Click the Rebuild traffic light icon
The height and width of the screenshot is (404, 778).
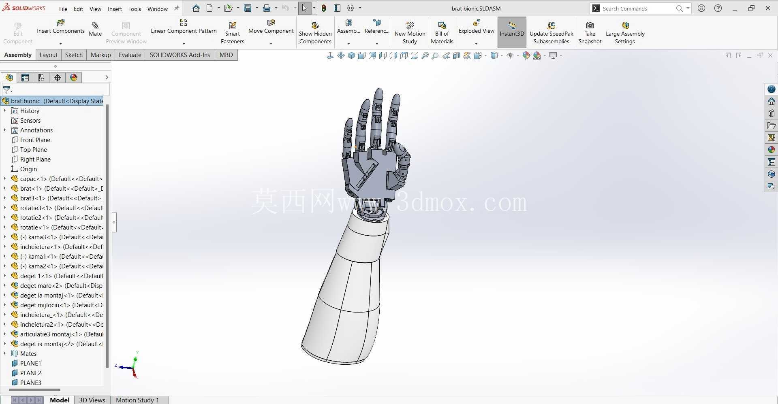pyautogui.click(x=324, y=8)
